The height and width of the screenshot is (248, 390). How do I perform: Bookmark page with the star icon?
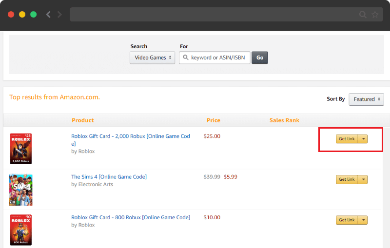point(375,15)
